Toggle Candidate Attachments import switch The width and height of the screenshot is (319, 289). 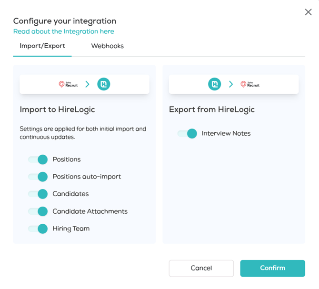[38, 211]
